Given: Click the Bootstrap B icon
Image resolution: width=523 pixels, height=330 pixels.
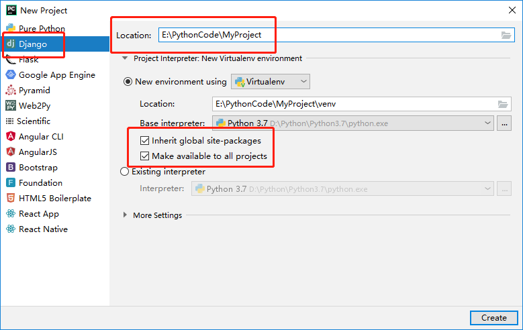Looking at the screenshot, I should click(11, 167).
